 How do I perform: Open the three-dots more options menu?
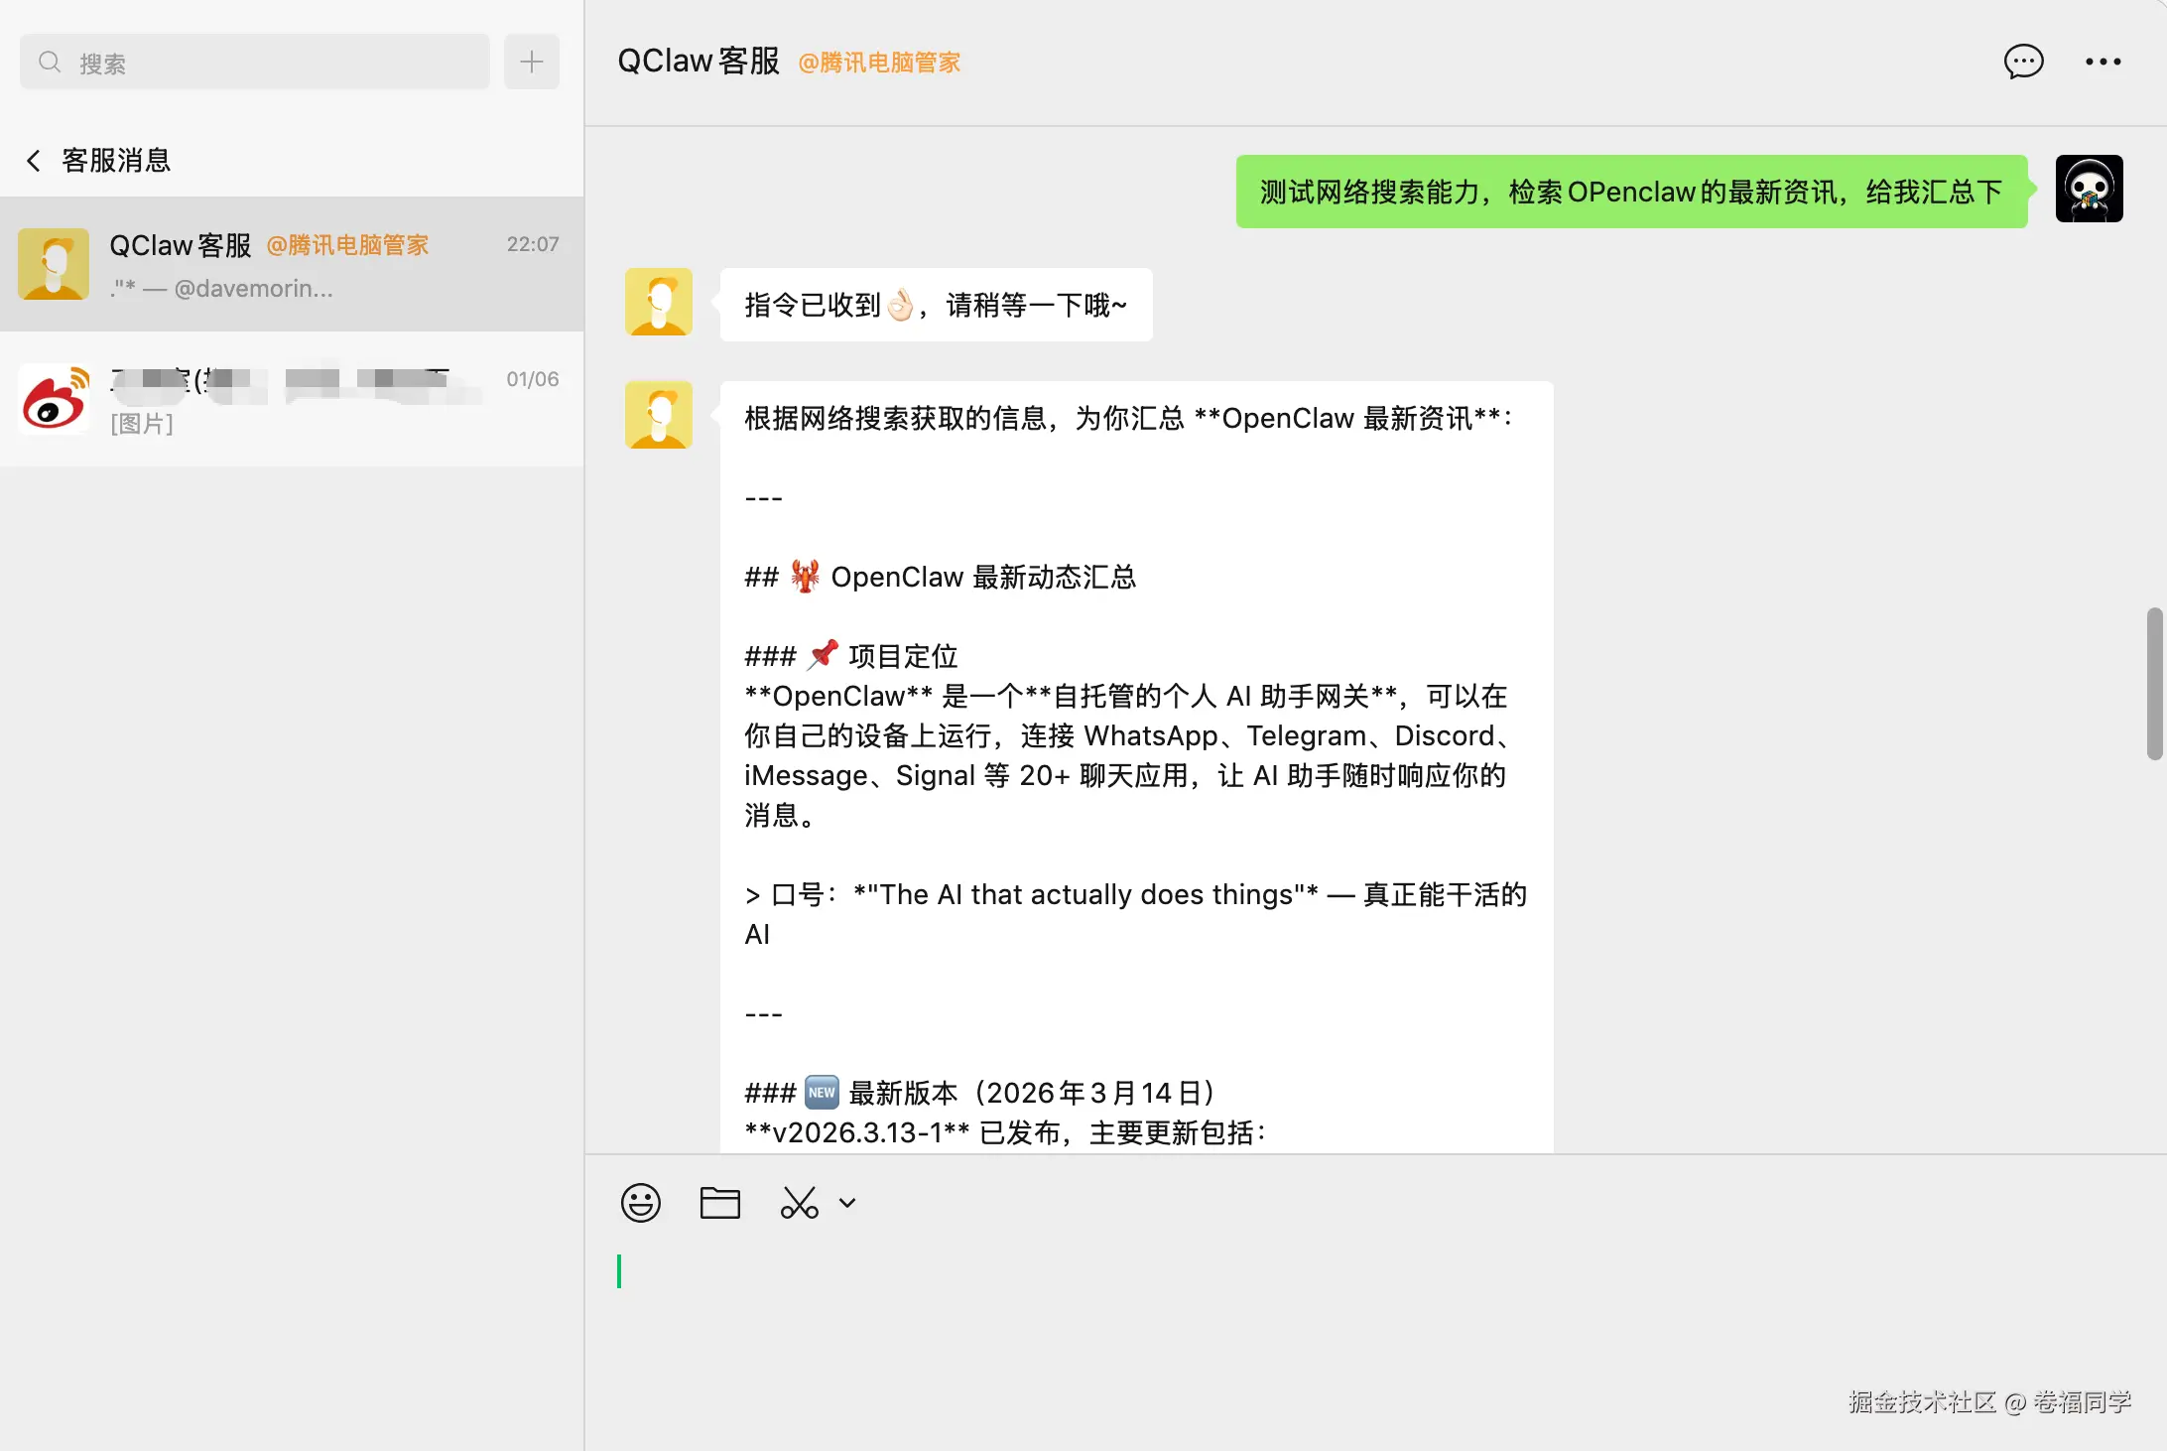tap(2103, 62)
